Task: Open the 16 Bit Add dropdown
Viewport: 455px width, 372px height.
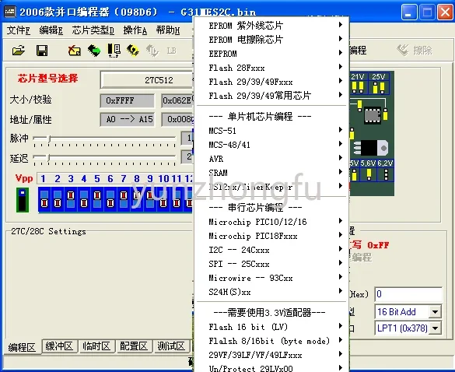Action: click(435, 312)
